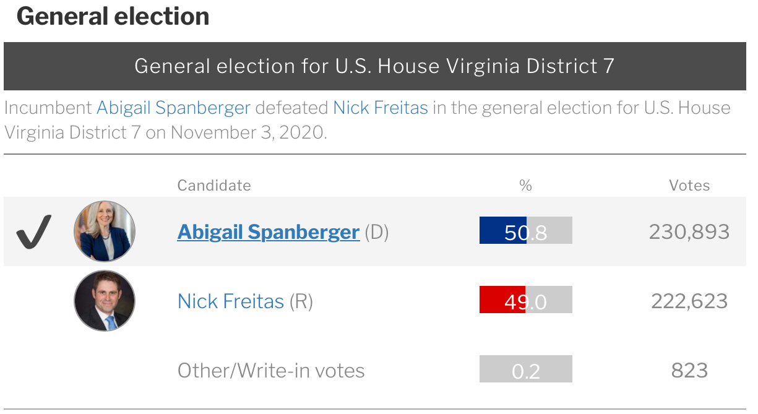Open Abigail Spanberger's circular portrait photo
The image size is (758, 414).
[x=105, y=231]
